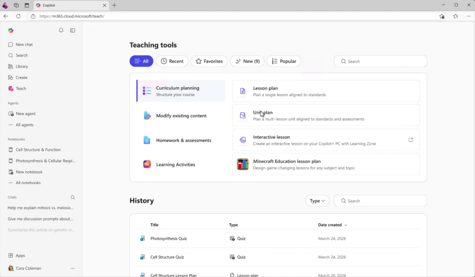Open the browser favorites list
This screenshot has width=475, height=277.
456,16
